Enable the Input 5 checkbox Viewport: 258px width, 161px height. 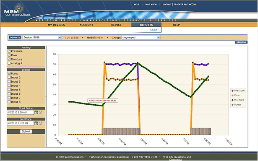click(x=9, y=90)
